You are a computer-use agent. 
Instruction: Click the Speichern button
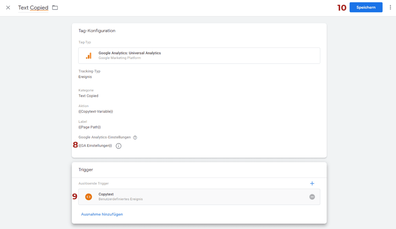tap(366, 7)
